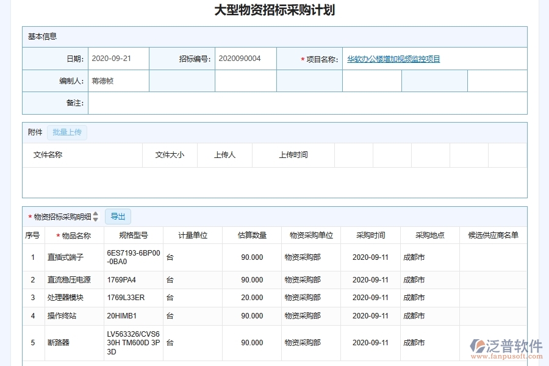This screenshot has height=366, width=549.
Task: Click the 文件名称 column header
Action: pos(49,155)
